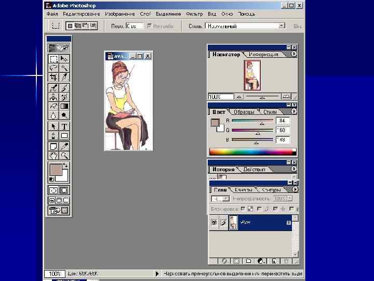Select the Gradient tool

[64, 106]
